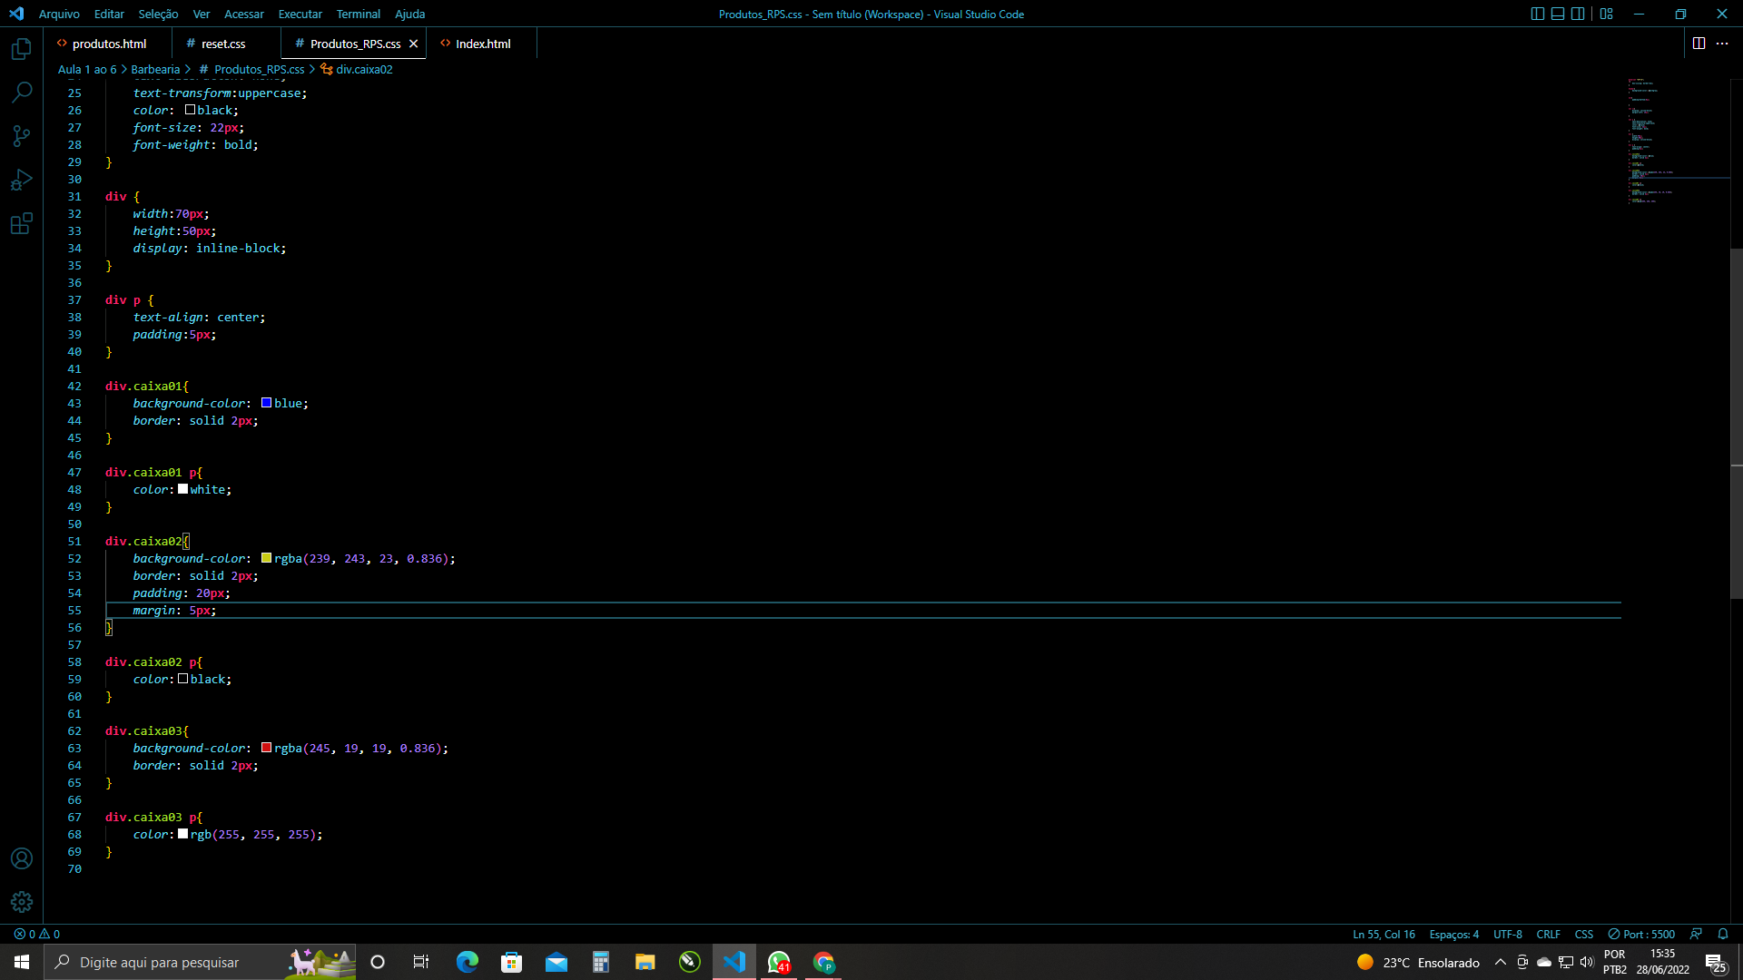Click the yellow rgba swatch on line 52
Image resolution: width=1743 pixels, height=980 pixels.
click(266, 558)
